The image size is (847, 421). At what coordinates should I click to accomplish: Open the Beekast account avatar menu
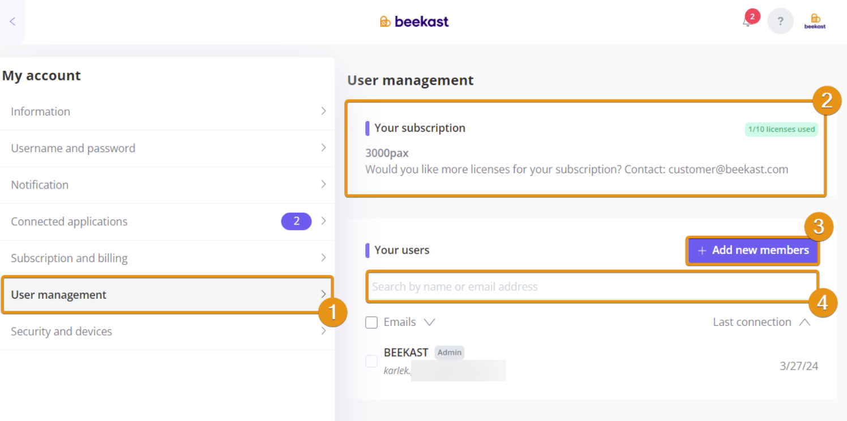point(815,22)
